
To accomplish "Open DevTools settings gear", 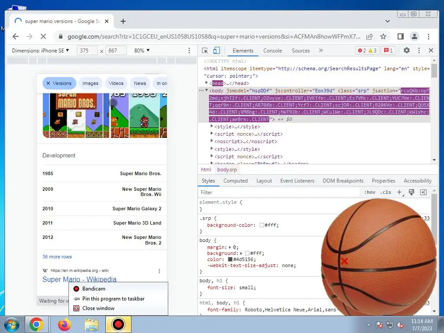I will tap(407, 50).
